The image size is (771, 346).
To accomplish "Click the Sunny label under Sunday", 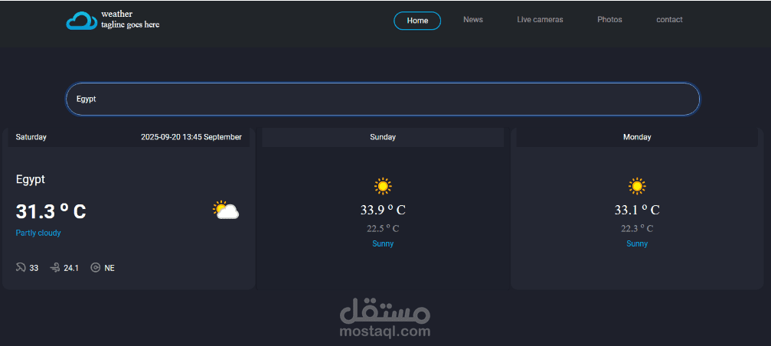I will pos(383,243).
